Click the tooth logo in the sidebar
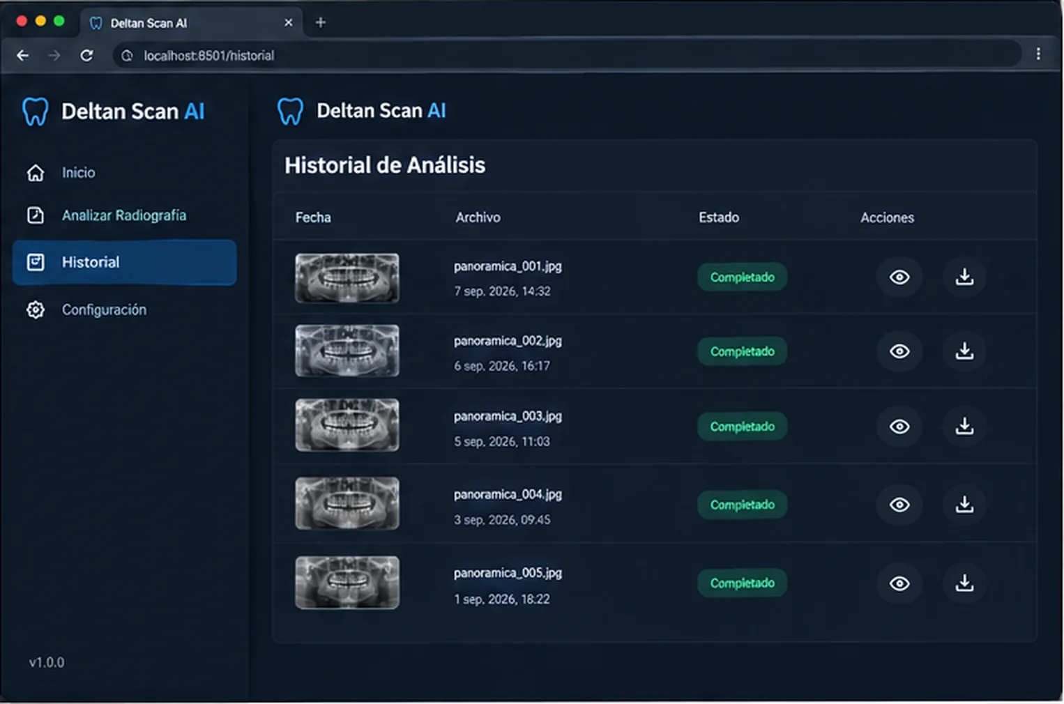1064x704 pixels. (x=36, y=112)
